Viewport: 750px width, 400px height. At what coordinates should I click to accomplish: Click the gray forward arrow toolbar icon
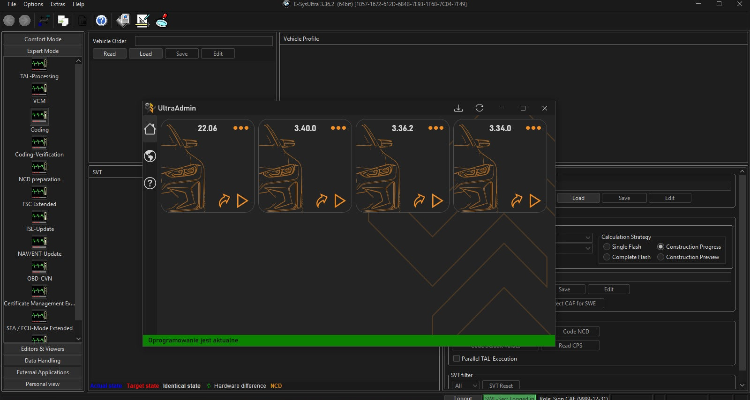tap(25, 21)
